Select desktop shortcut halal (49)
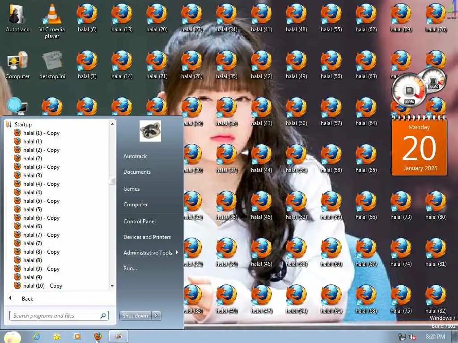The width and height of the screenshot is (458, 343). pos(296,65)
